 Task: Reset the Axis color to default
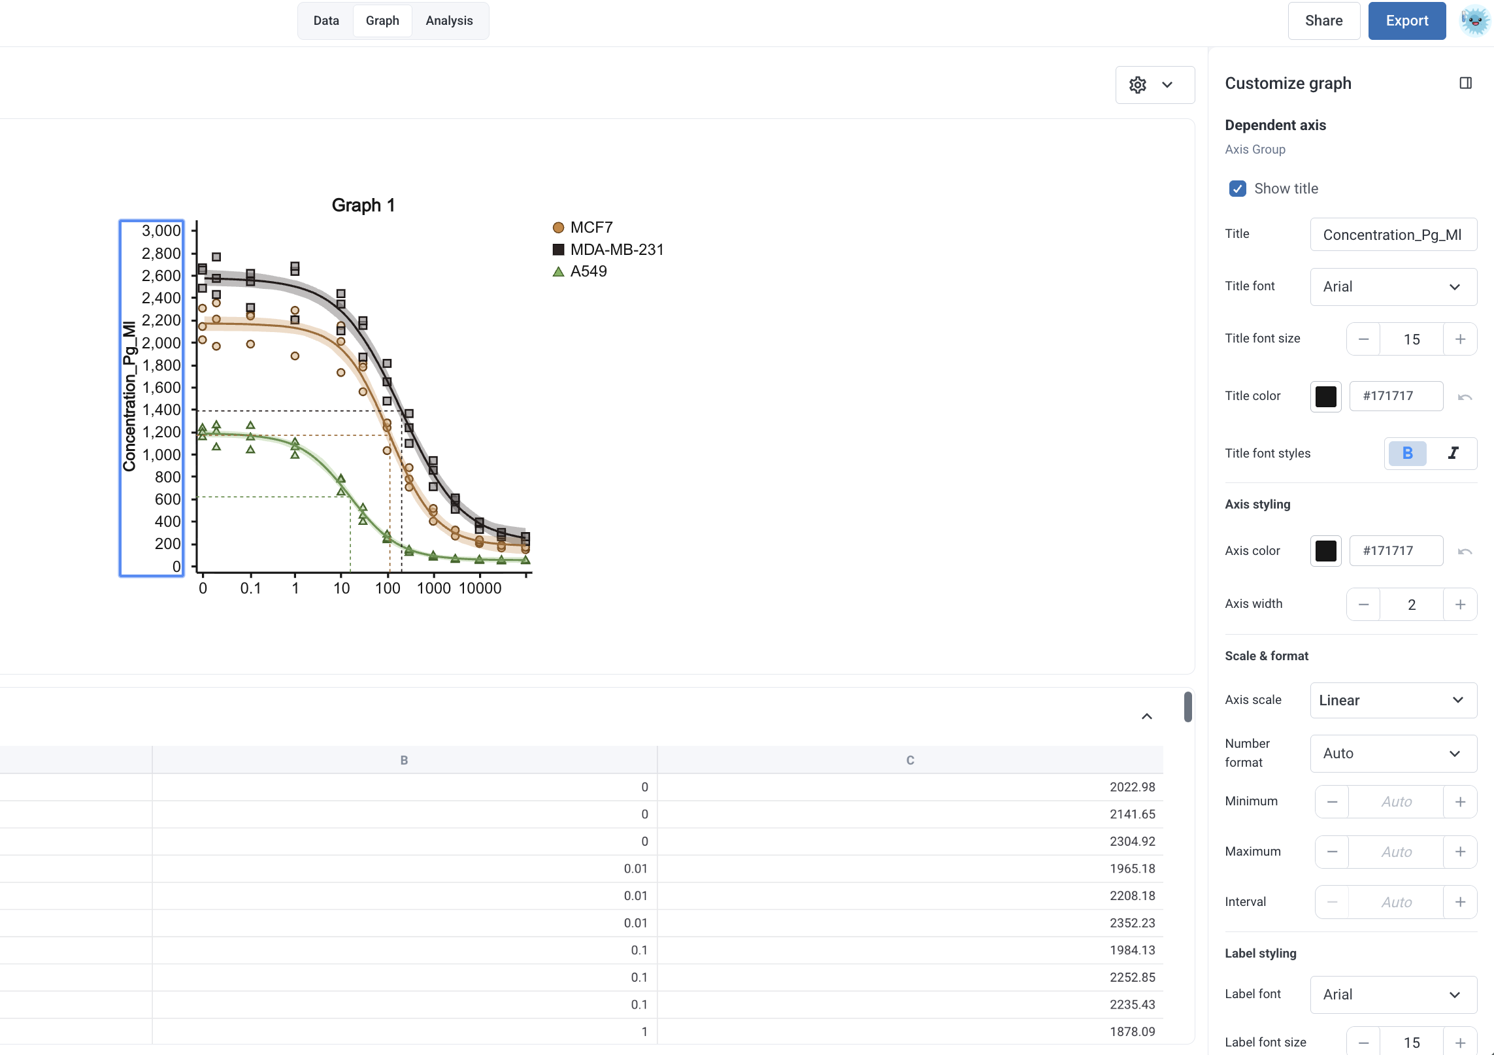pos(1465,551)
